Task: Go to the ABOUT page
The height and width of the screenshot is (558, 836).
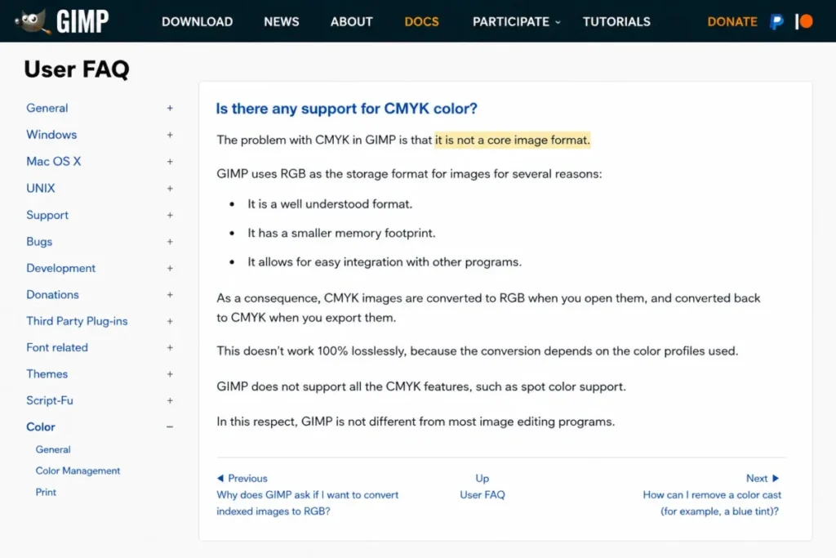Action: pos(351,22)
